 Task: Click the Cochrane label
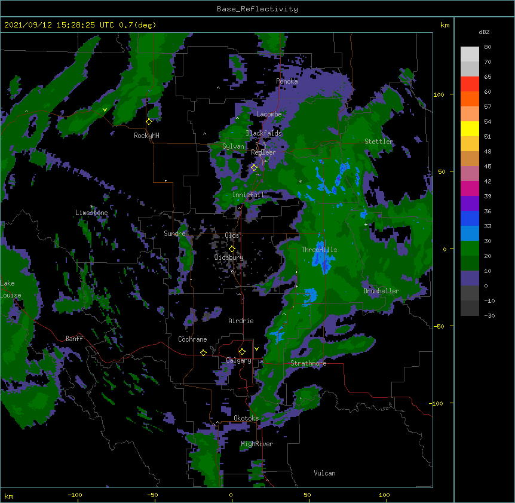(192, 339)
